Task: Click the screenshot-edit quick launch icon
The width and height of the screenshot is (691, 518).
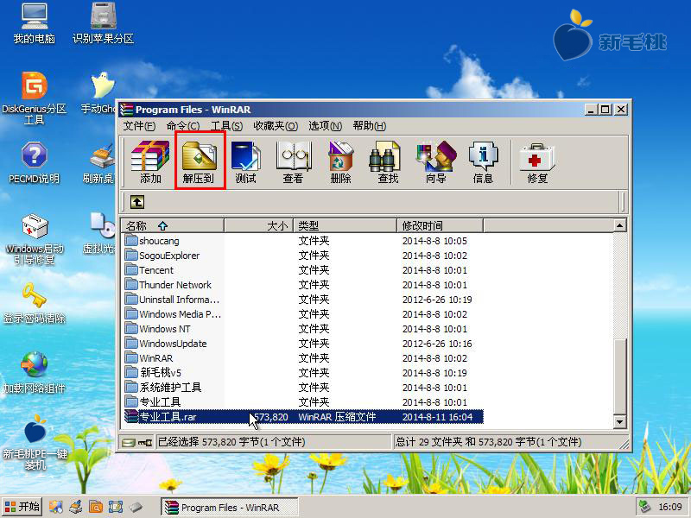Action: tap(116, 507)
